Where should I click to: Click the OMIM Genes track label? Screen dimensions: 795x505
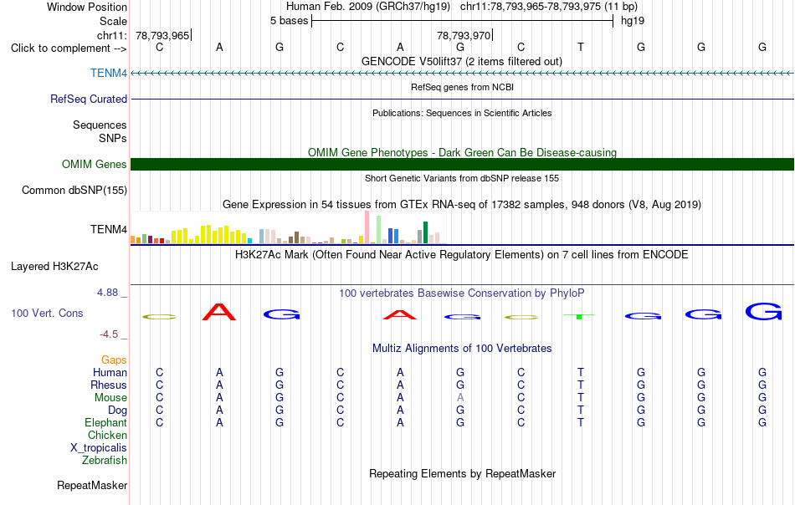94,164
